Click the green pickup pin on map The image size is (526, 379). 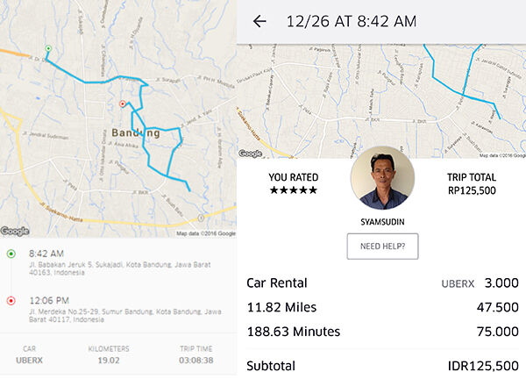47,49
